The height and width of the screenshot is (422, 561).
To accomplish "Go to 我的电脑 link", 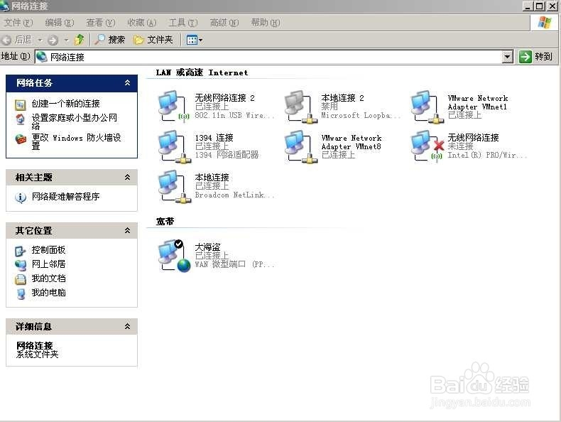I will [x=48, y=293].
